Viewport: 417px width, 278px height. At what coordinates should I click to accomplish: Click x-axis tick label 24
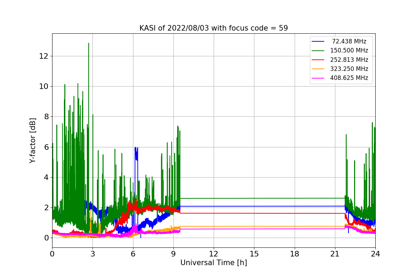coord(375,254)
